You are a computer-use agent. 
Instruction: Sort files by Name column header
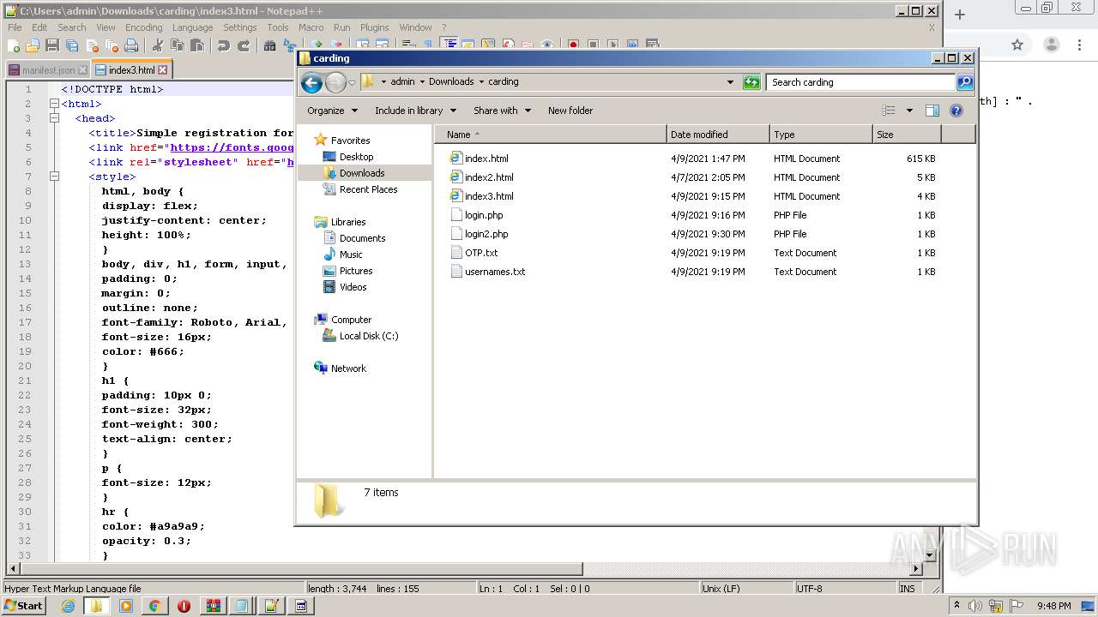pos(550,135)
